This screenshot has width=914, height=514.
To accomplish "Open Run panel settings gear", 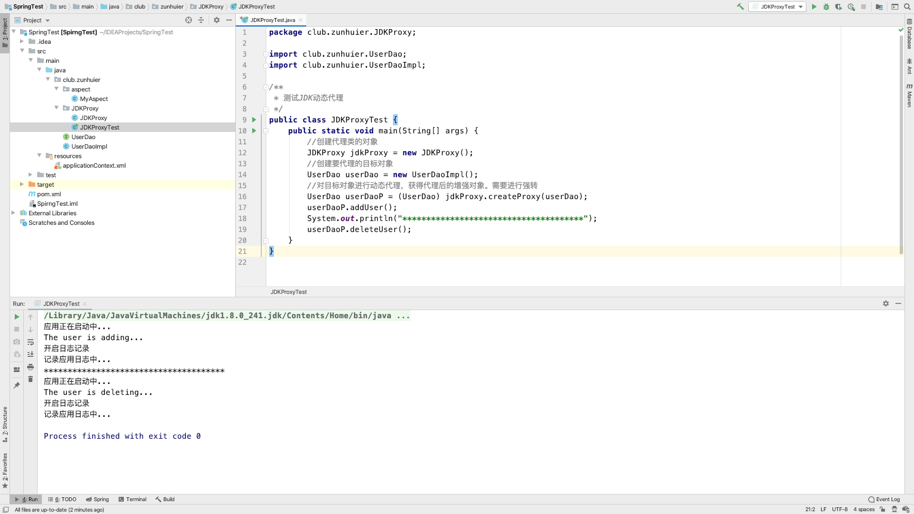I will [886, 303].
